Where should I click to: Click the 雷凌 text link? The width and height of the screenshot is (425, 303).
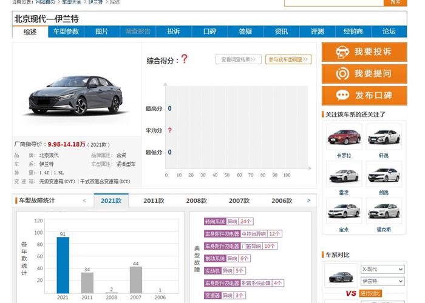click(x=344, y=193)
